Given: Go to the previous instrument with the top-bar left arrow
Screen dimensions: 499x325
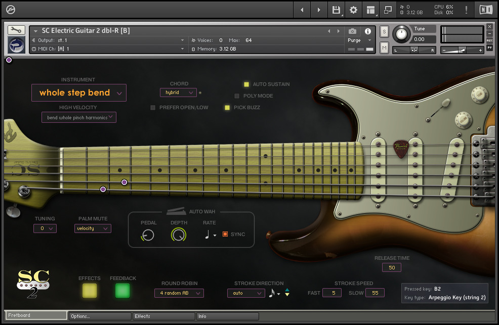Looking at the screenshot, I should pyautogui.click(x=302, y=10).
